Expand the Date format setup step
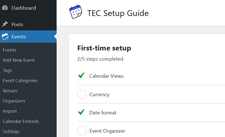 pos(103,113)
